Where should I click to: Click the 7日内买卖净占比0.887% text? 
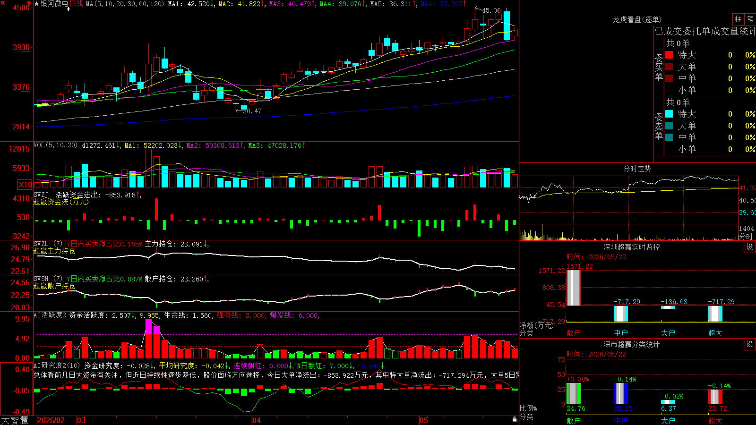point(104,279)
